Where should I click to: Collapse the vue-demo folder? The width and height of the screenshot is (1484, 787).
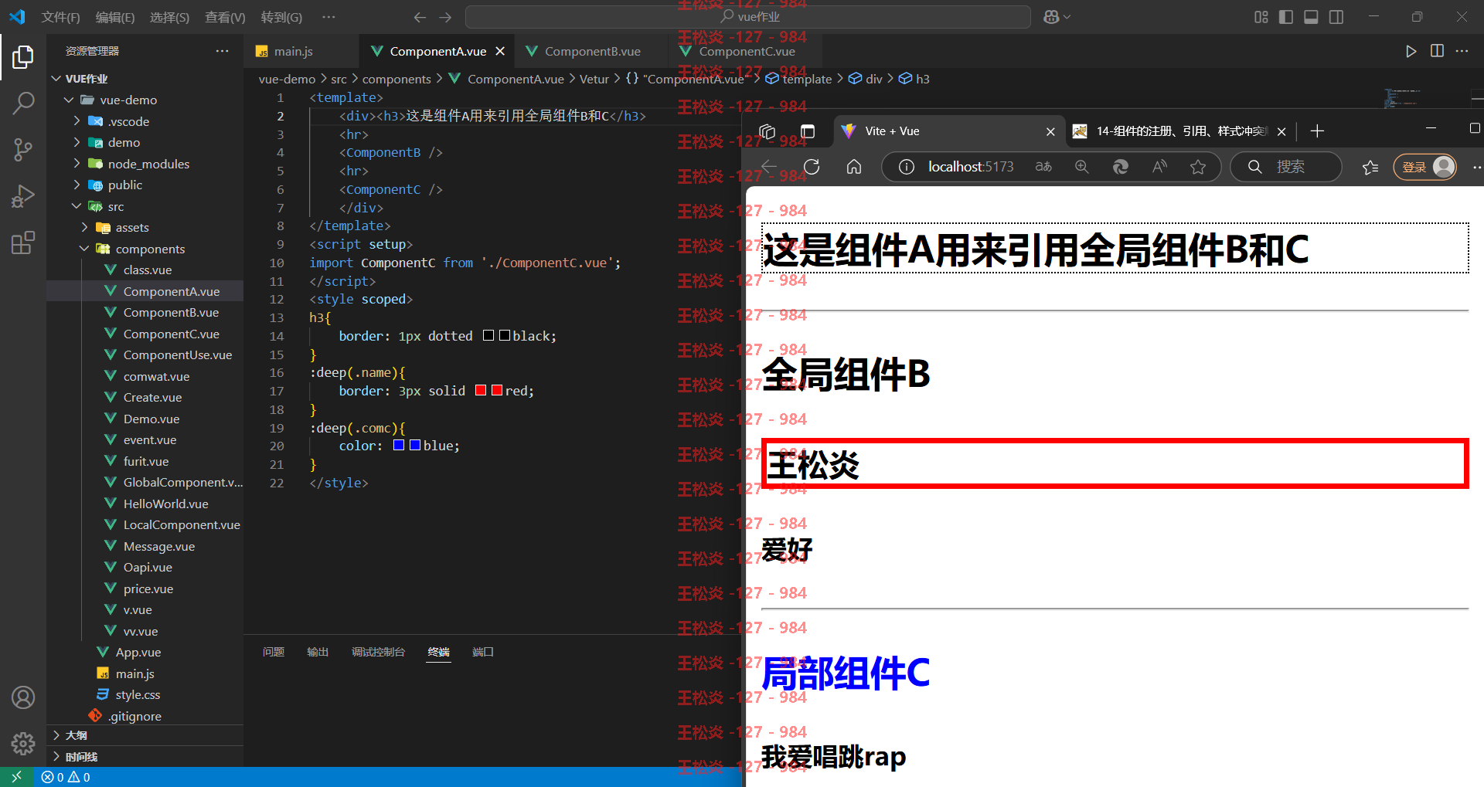[69, 100]
